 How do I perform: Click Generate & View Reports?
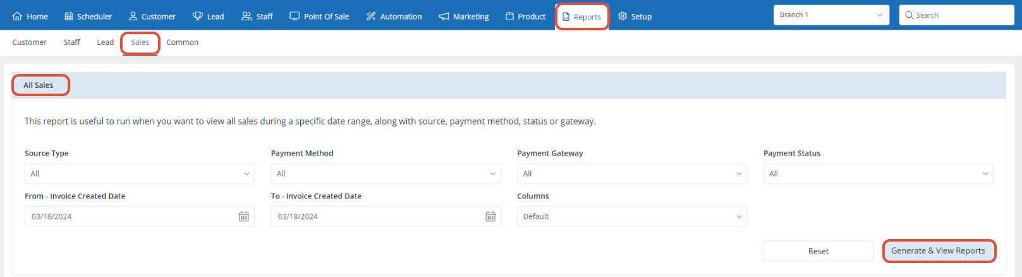pos(939,250)
